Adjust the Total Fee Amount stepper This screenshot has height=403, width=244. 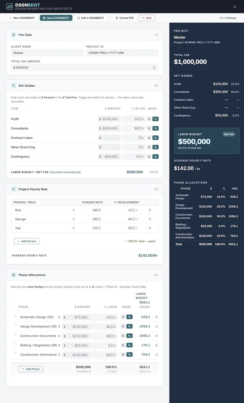(x=154, y=67)
